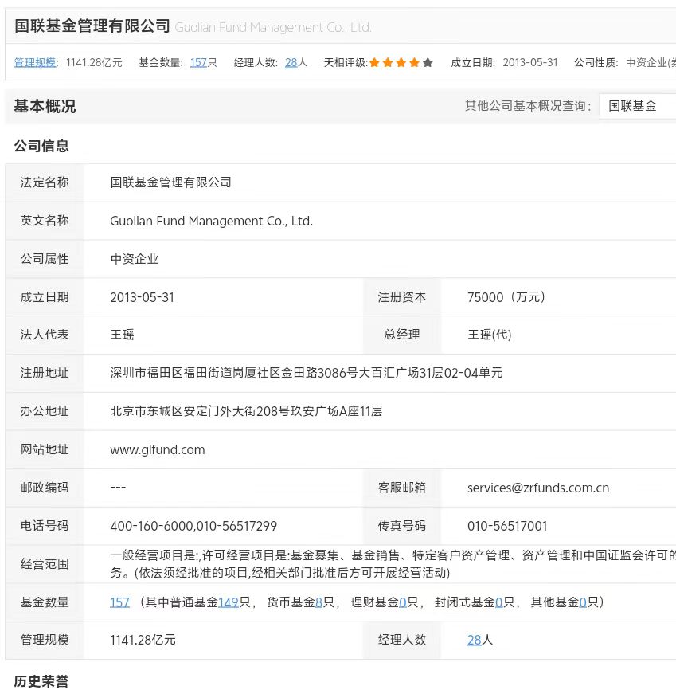Click the services@zrfunds.com.cn email address

538,488
